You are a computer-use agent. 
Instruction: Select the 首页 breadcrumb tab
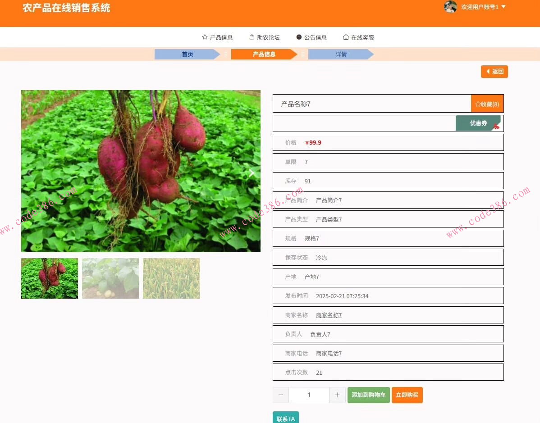(188, 54)
